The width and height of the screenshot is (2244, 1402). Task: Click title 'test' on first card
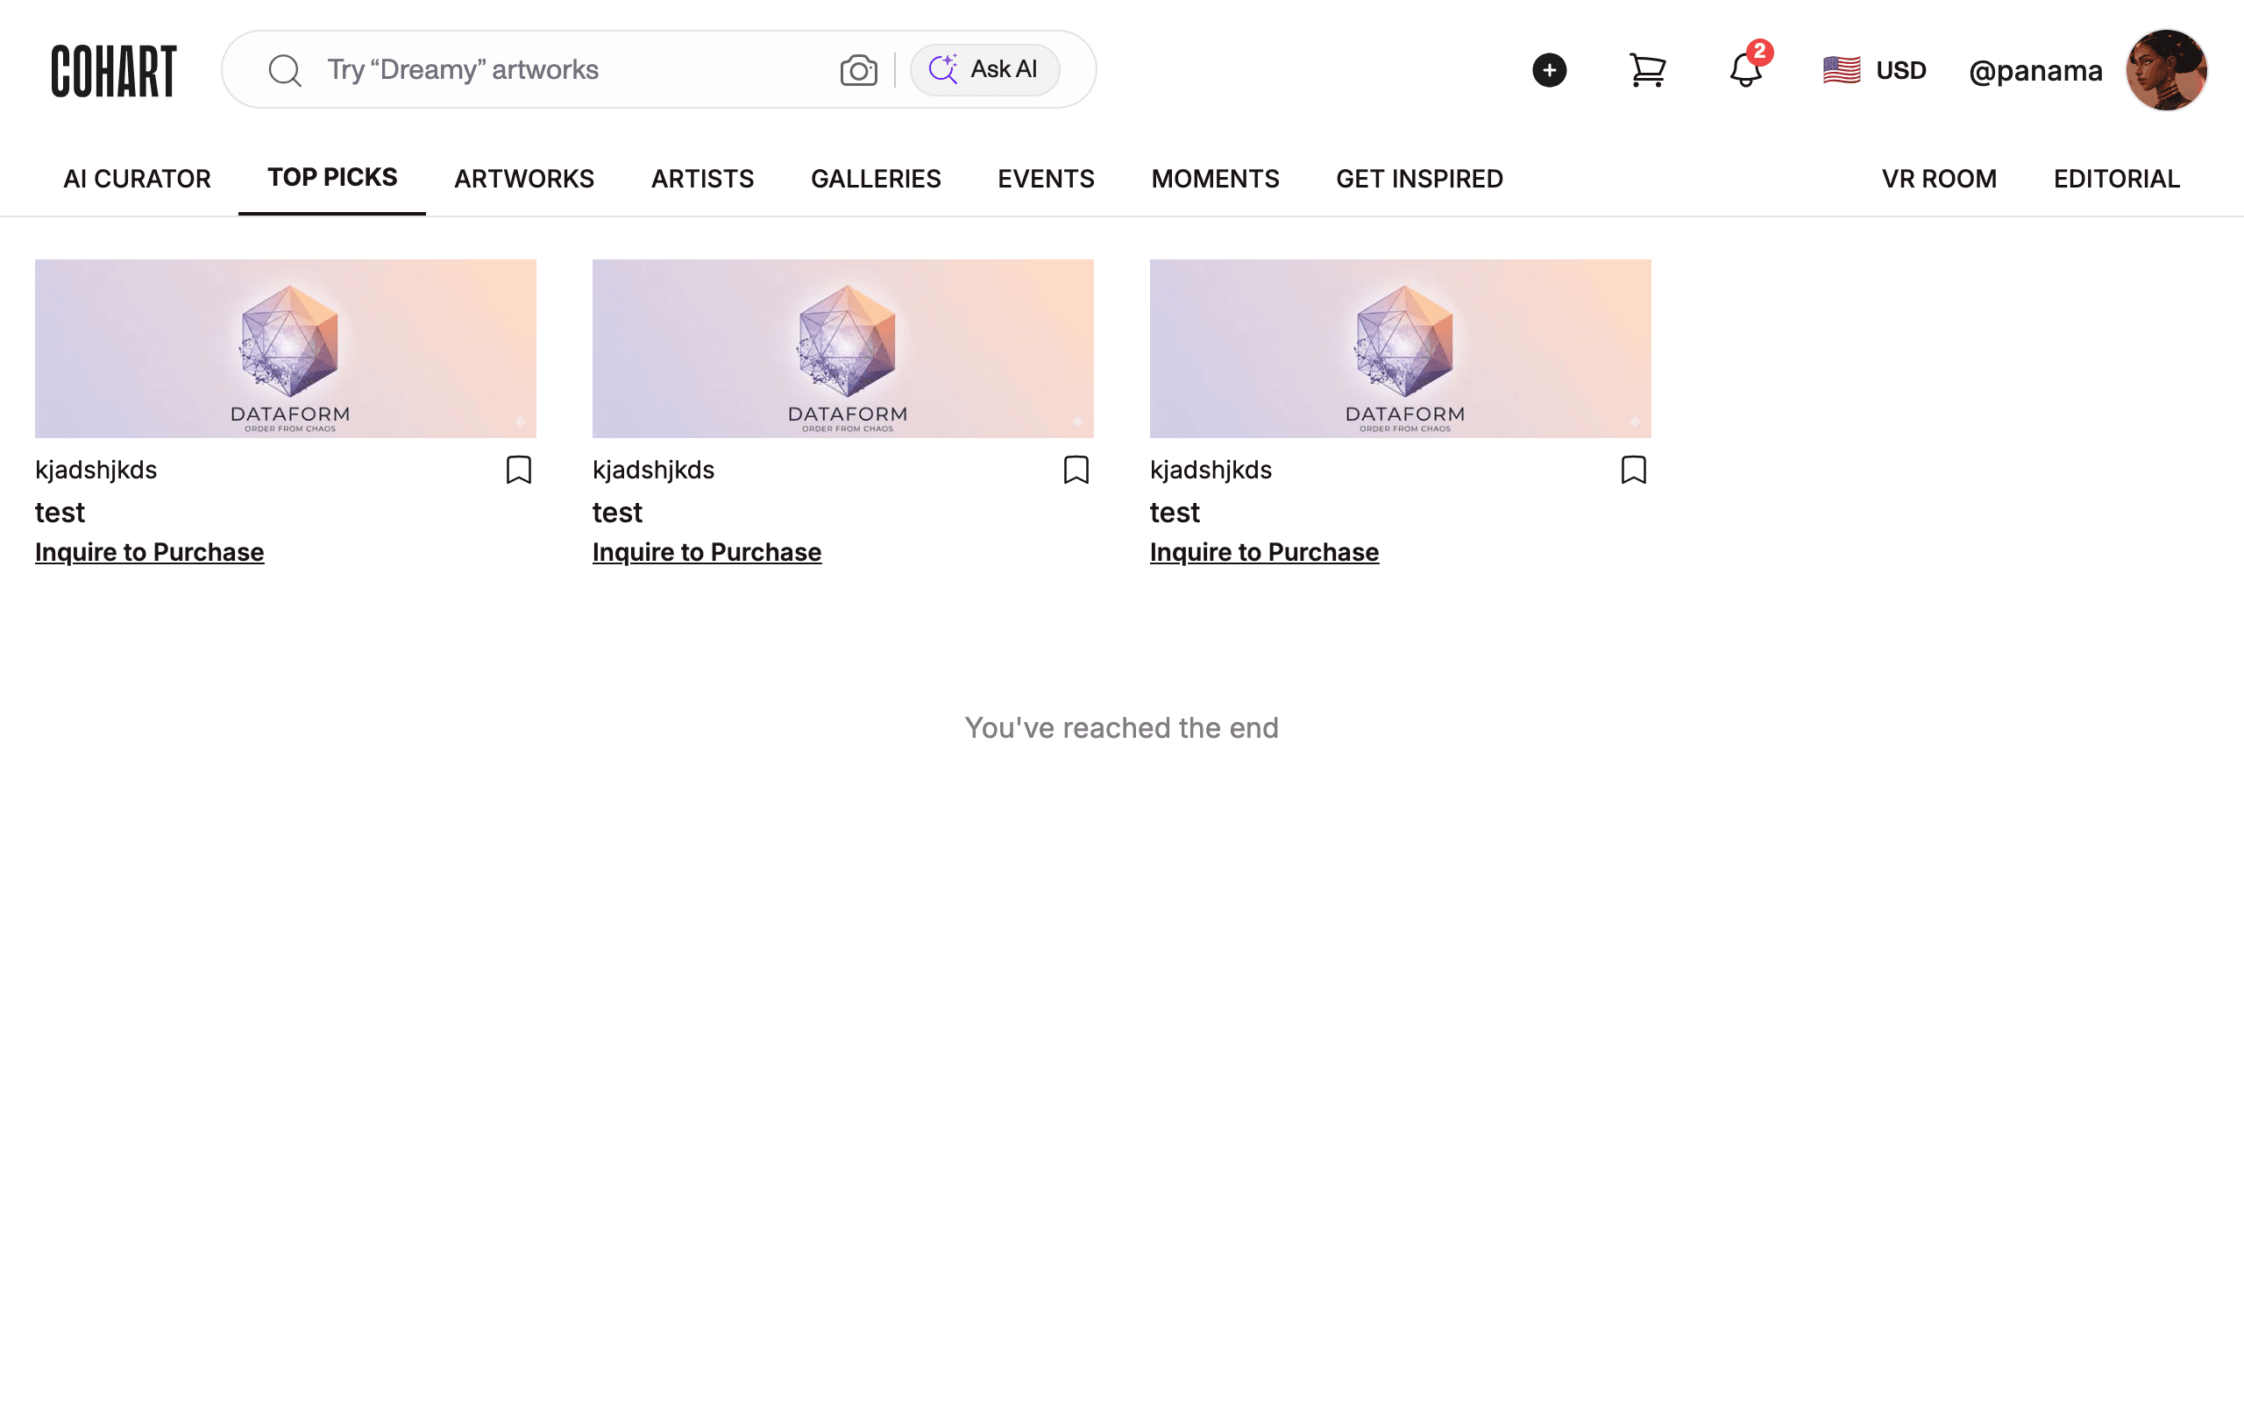point(60,513)
